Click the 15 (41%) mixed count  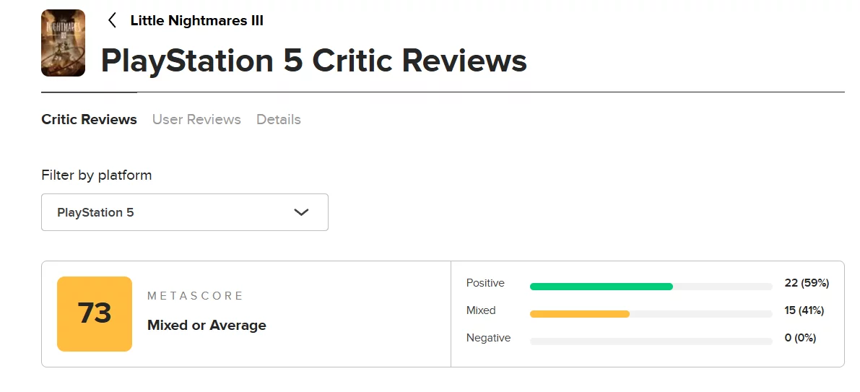(x=804, y=310)
